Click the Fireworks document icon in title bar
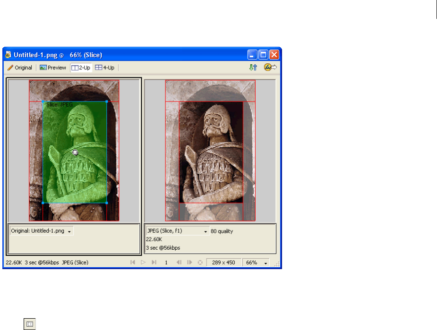437x330 pixels. tap(8, 55)
